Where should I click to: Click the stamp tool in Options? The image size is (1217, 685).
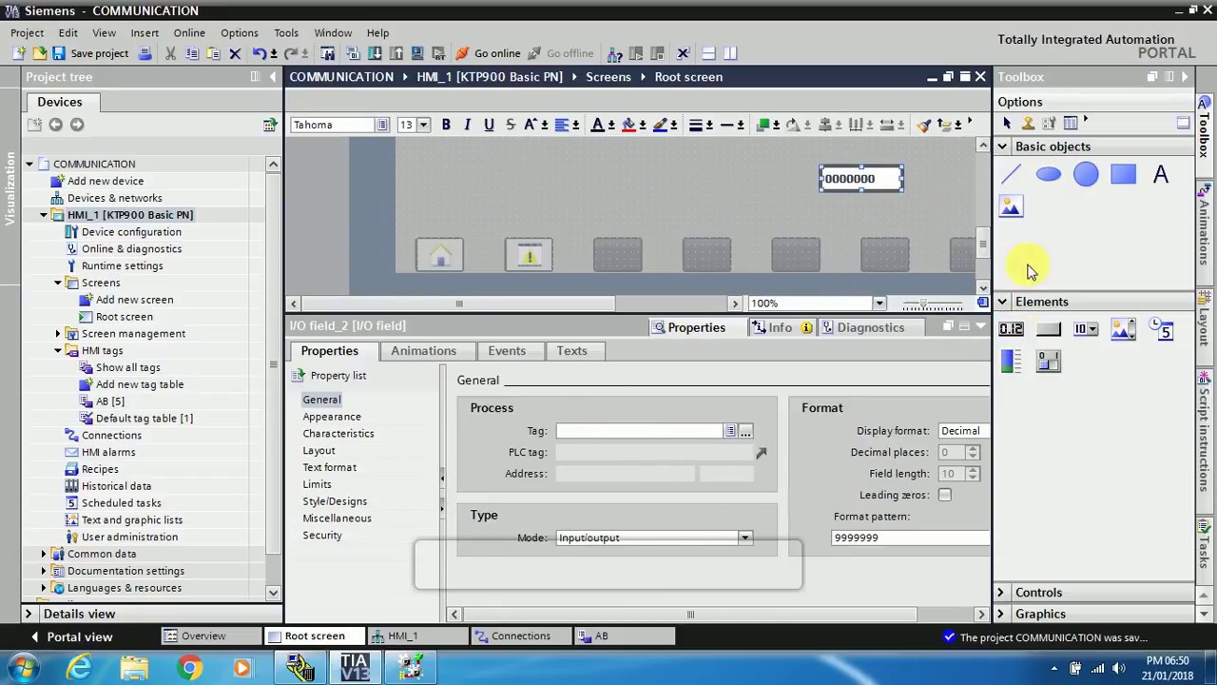(x=1028, y=123)
